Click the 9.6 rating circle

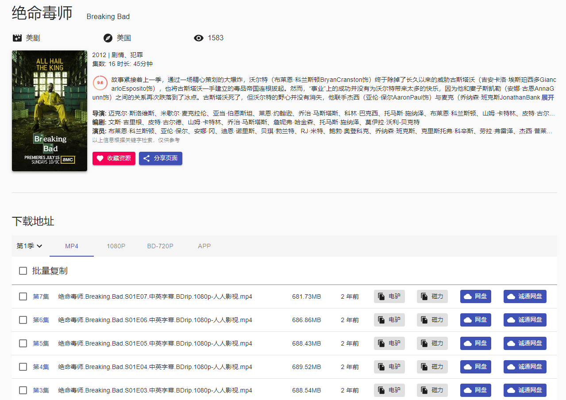click(x=100, y=83)
